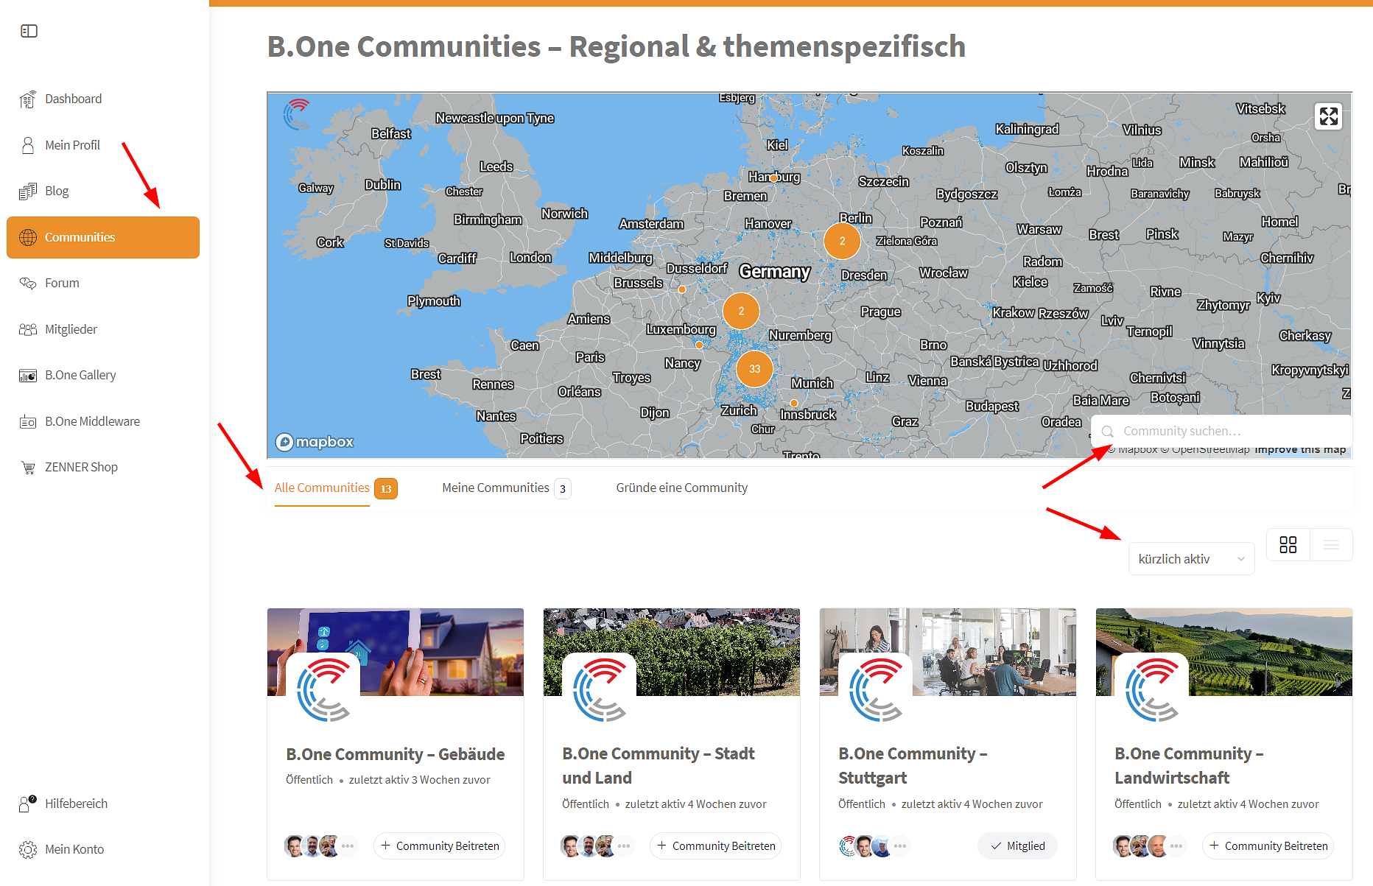
Task: Open the Blog section
Action: 57,191
